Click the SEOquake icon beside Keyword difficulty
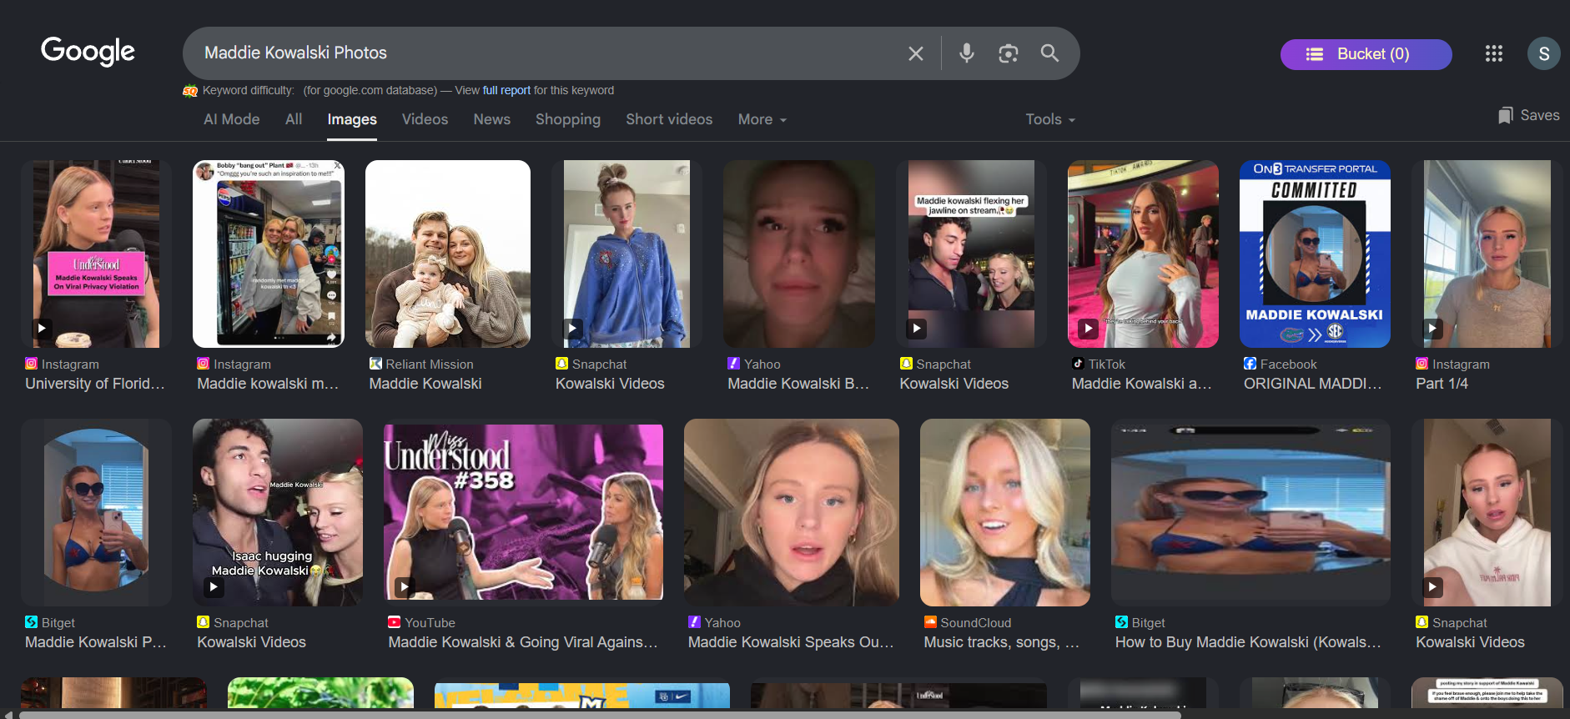Viewport: 1570px width, 719px height. tap(190, 91)
